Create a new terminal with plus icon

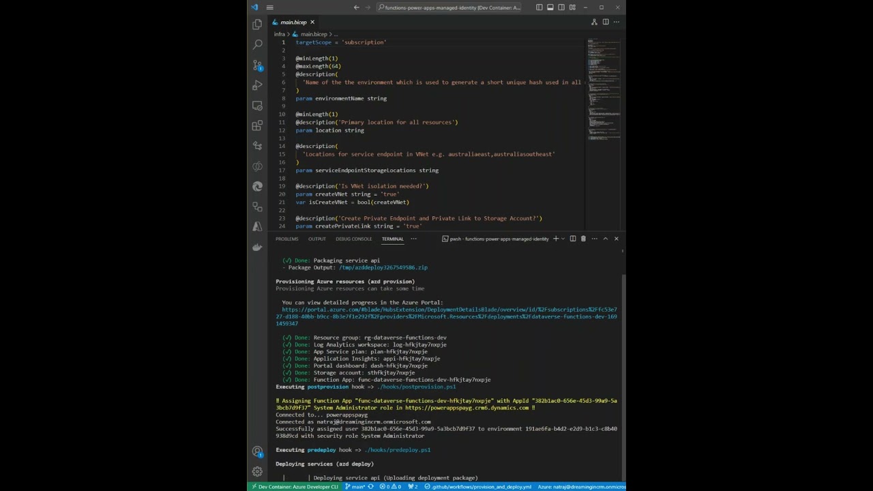pos(556,239)
